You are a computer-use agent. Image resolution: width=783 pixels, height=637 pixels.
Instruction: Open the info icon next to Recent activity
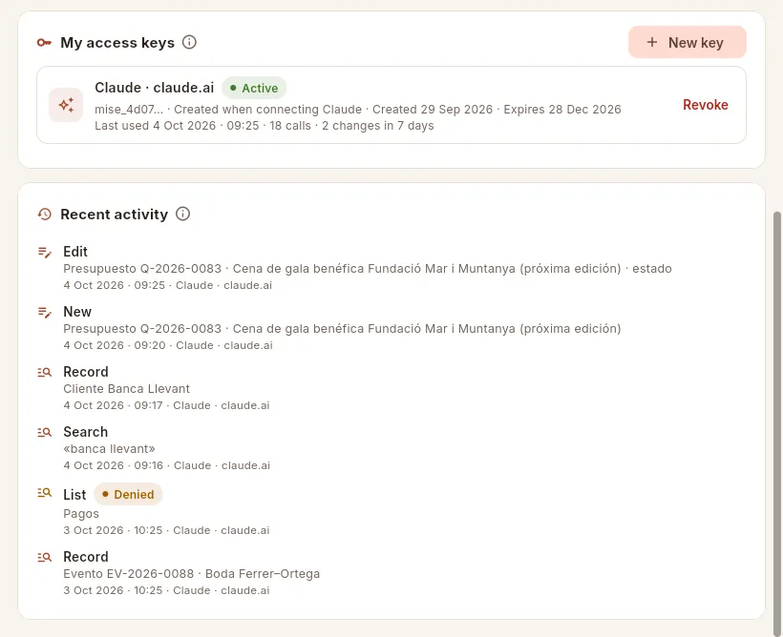[182, 214]
